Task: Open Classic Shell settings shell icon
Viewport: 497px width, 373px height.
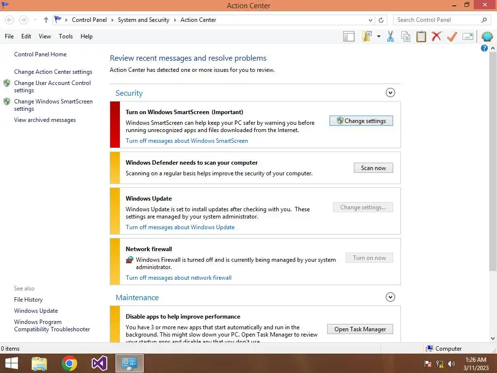Action: tap(487, 36)
